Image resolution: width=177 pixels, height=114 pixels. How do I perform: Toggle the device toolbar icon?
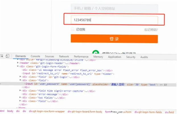7,56
